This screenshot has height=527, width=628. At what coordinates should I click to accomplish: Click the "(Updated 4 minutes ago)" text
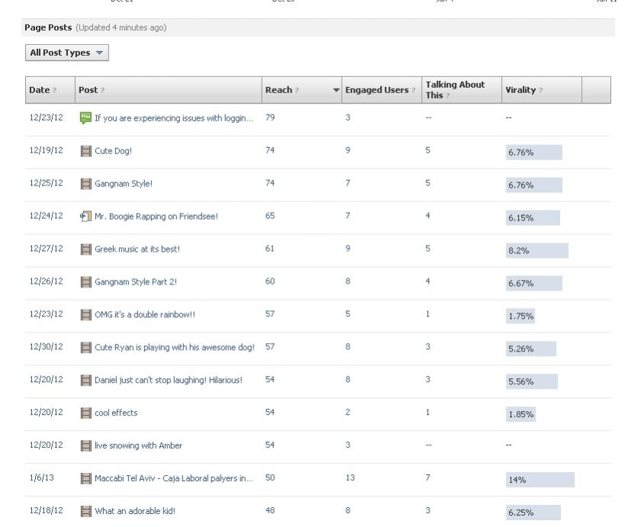[121, 27]
